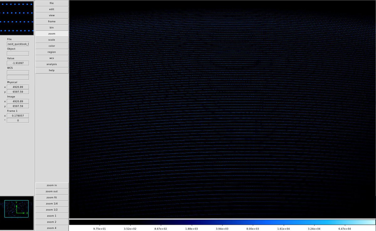Click the colorbar label 1.61e+04
Image resolution: width=376 pixels, height=231 pixels.
pyautogui.click(x=284, y=228)
